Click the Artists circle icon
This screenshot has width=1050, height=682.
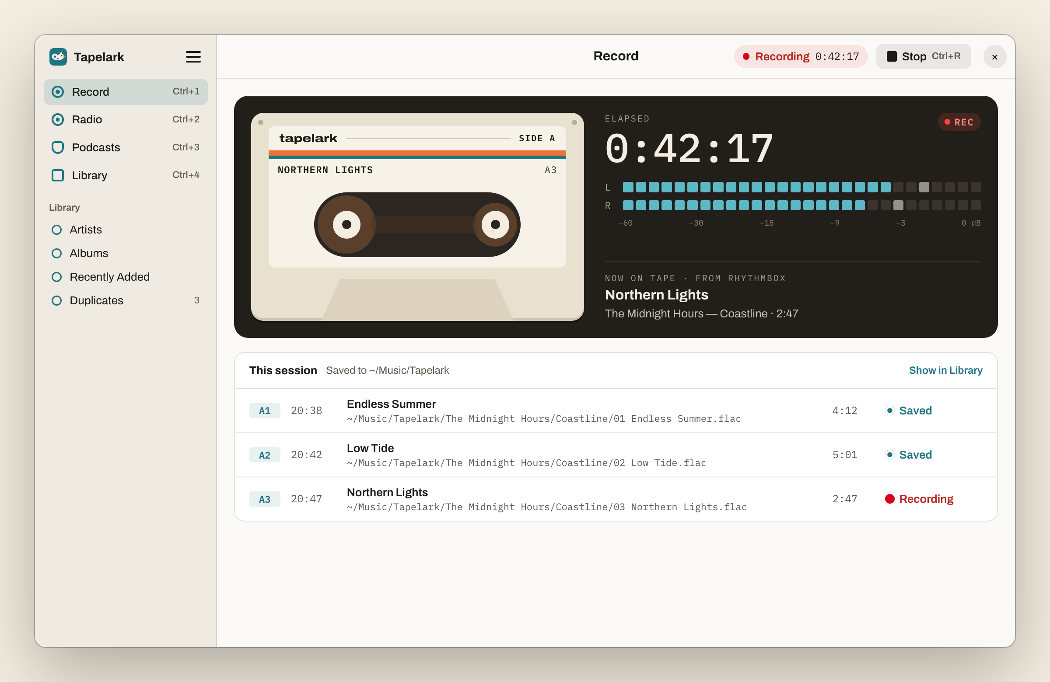click(56, 230)
